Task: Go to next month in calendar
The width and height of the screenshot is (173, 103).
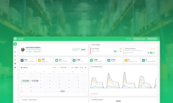Action: [68, 67]
